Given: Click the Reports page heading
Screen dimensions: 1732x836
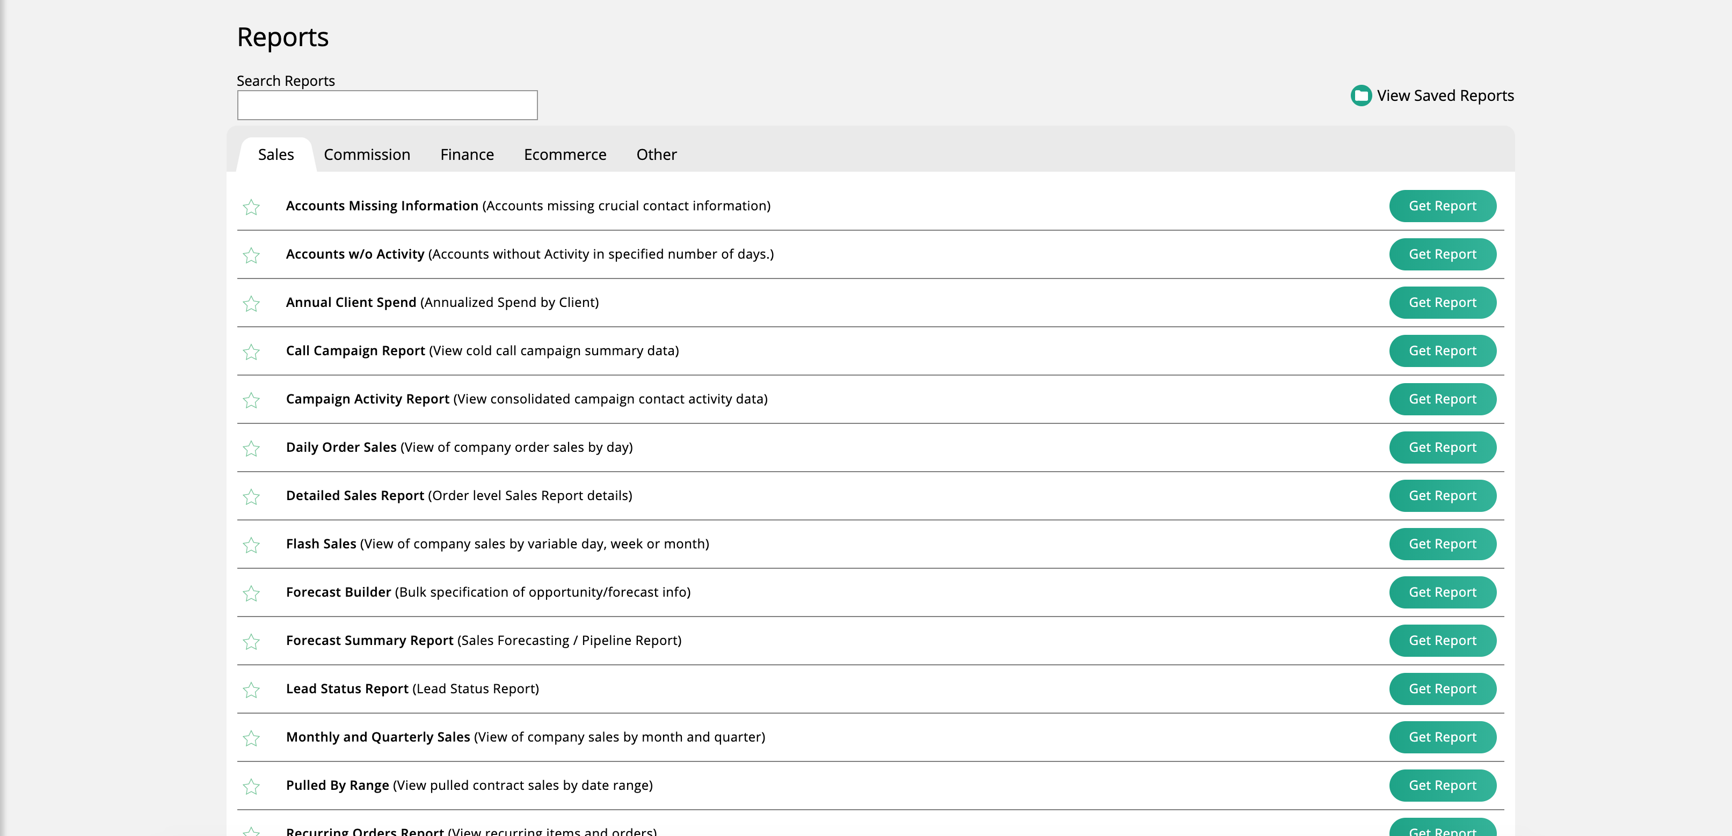Looking at the screenshot, I should [x=282, y=38].
